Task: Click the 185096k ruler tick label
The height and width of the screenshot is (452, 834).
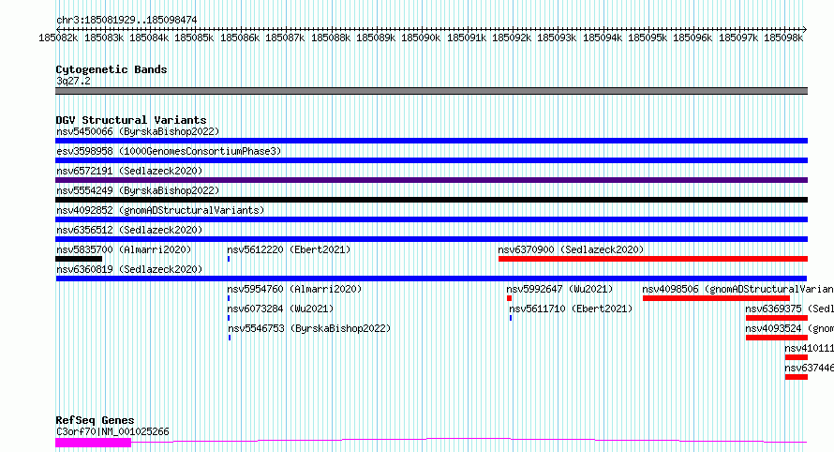Action: click(693, 38)
